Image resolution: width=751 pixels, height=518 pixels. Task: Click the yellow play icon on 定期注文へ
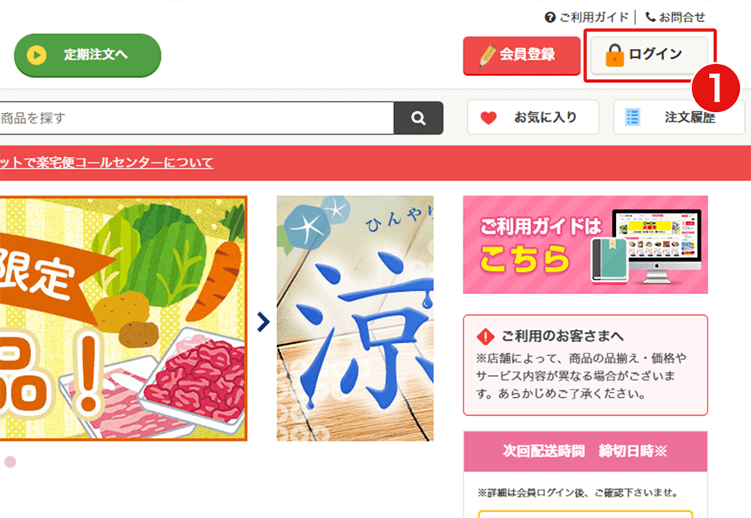tap(37, 55)
